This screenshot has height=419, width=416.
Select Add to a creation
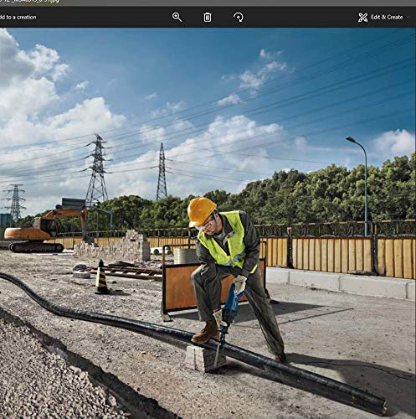coord(18,18)
